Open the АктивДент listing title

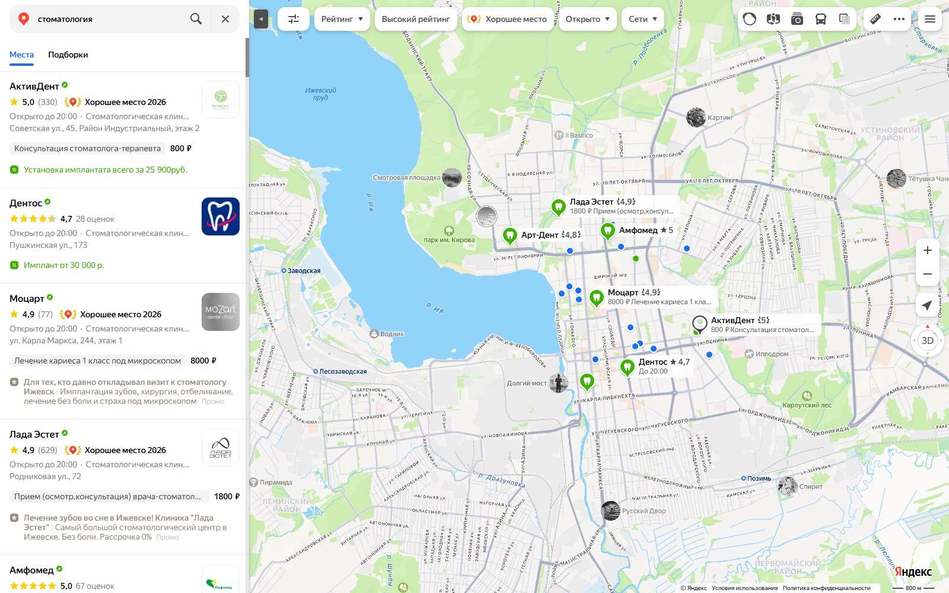click(34, 86)
